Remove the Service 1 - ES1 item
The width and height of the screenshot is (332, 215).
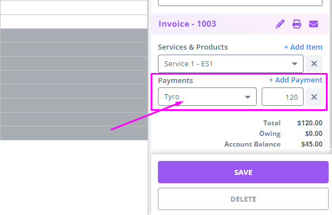[314, 63]
